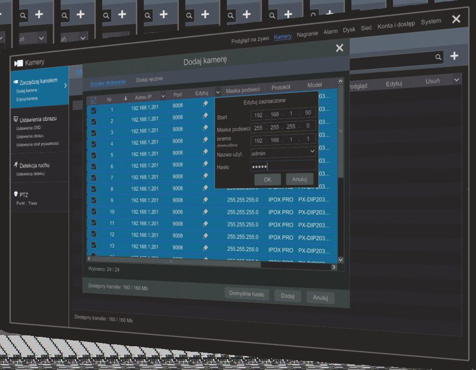Uncheck the checkbox for camera row 9
This screenshot has width=476, height=370.
click(93, 200)
